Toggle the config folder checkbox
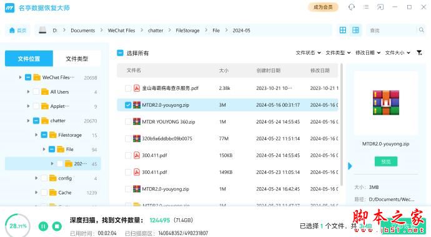Viewport: 431px width, 237px height. pos(44,178)
